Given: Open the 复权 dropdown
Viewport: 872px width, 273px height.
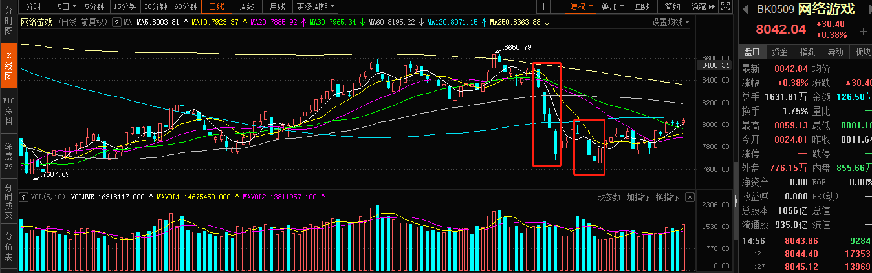Looking at the screenshot, I should (x=580, y=6).
